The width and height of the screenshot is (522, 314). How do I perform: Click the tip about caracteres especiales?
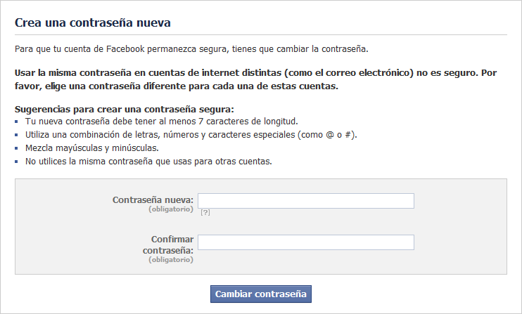(191, 135)
